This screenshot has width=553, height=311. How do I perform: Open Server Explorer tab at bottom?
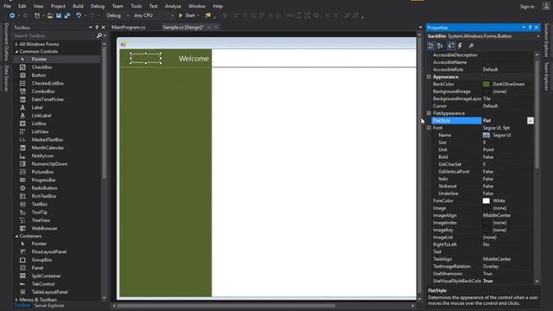pyautogui.click(x=49, y=306)
